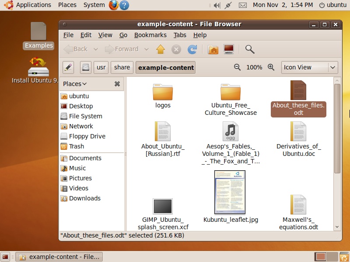Image resolution: width=350 pixels, height=262 pixels.
Task: Toggle the location text entry with the pencil icon
Action: (68, 67)
